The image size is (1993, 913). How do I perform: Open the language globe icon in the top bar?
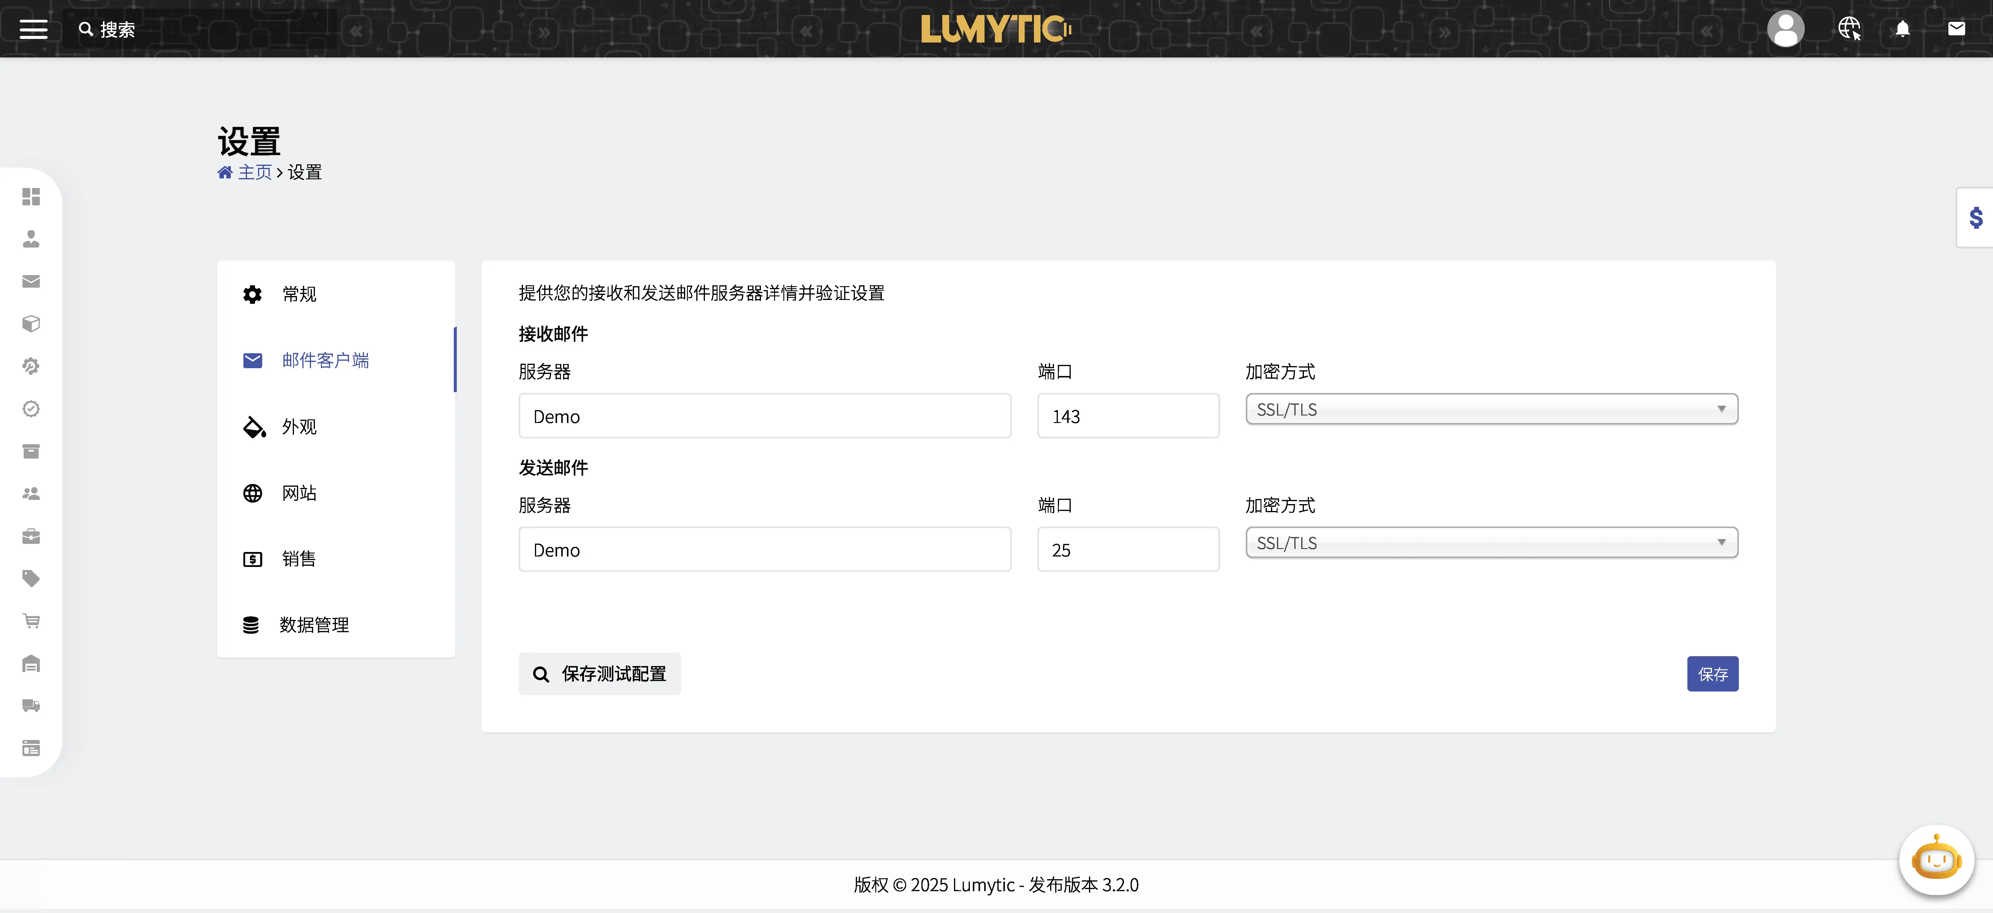coord(1849,29)
